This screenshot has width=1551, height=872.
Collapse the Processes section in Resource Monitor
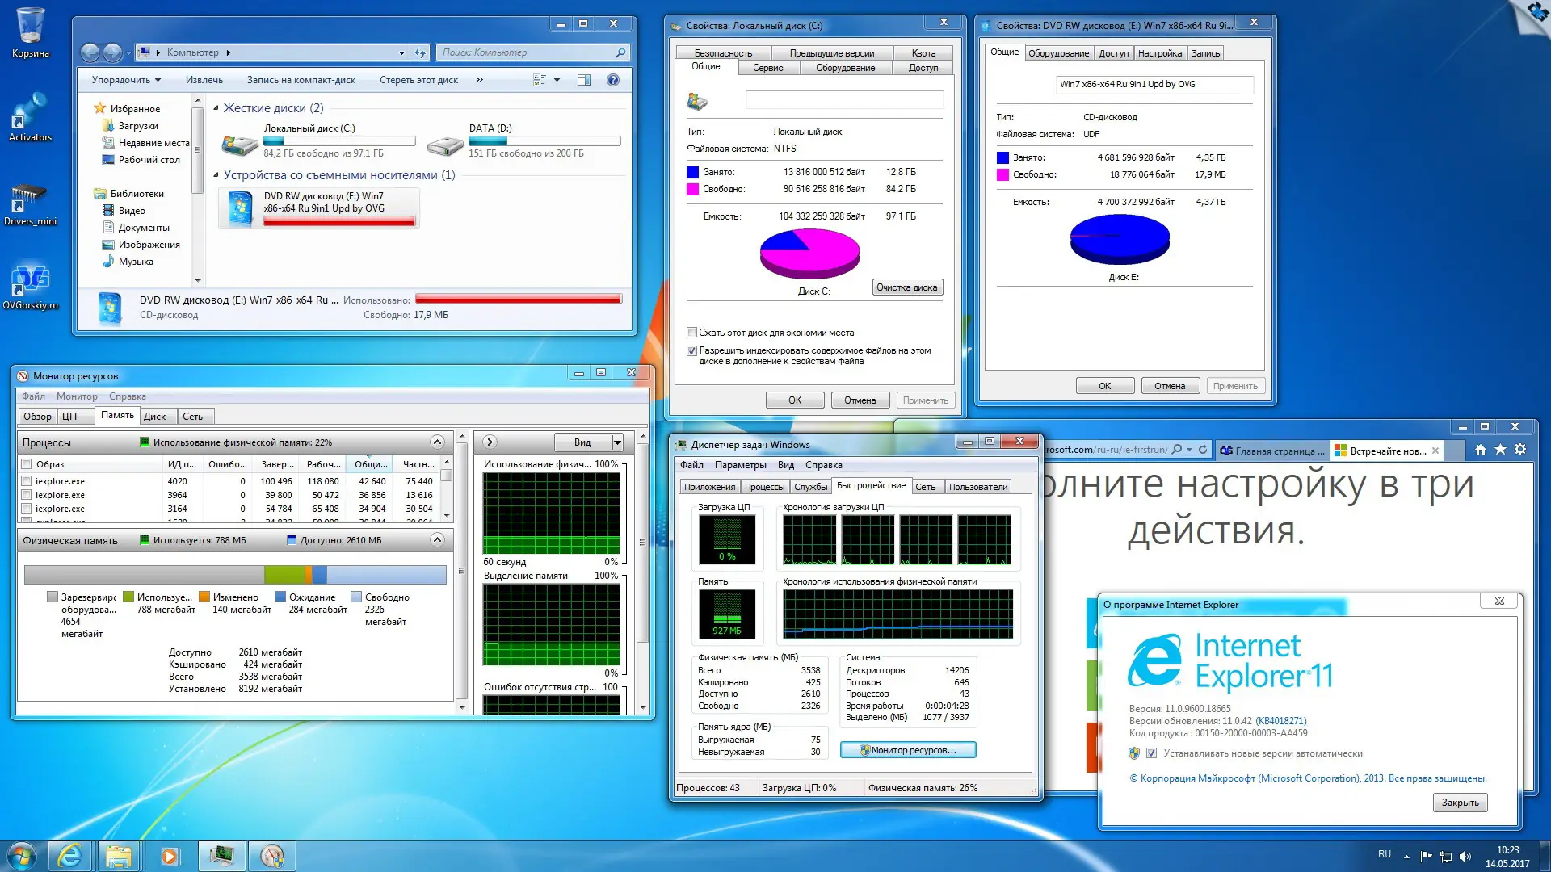(x=437, y=442)
